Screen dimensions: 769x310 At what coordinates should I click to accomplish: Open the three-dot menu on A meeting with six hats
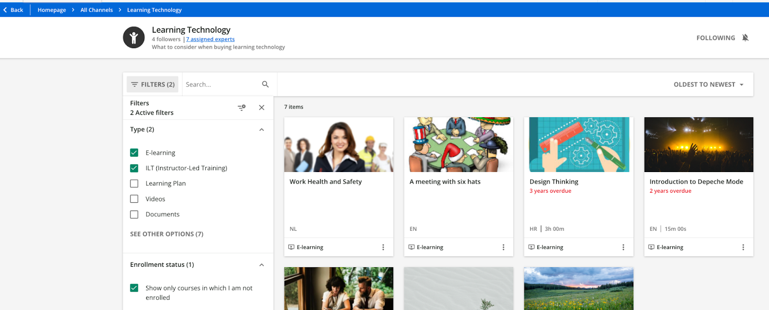[x=503, y=248]
